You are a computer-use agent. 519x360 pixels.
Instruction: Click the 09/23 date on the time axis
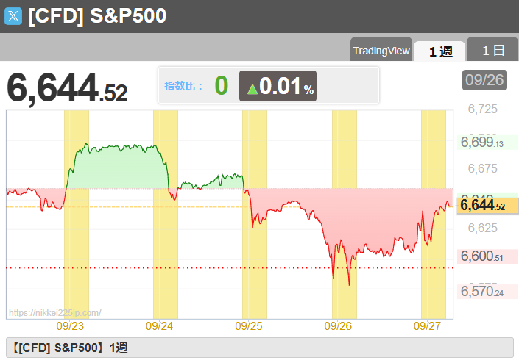point(70,325)
